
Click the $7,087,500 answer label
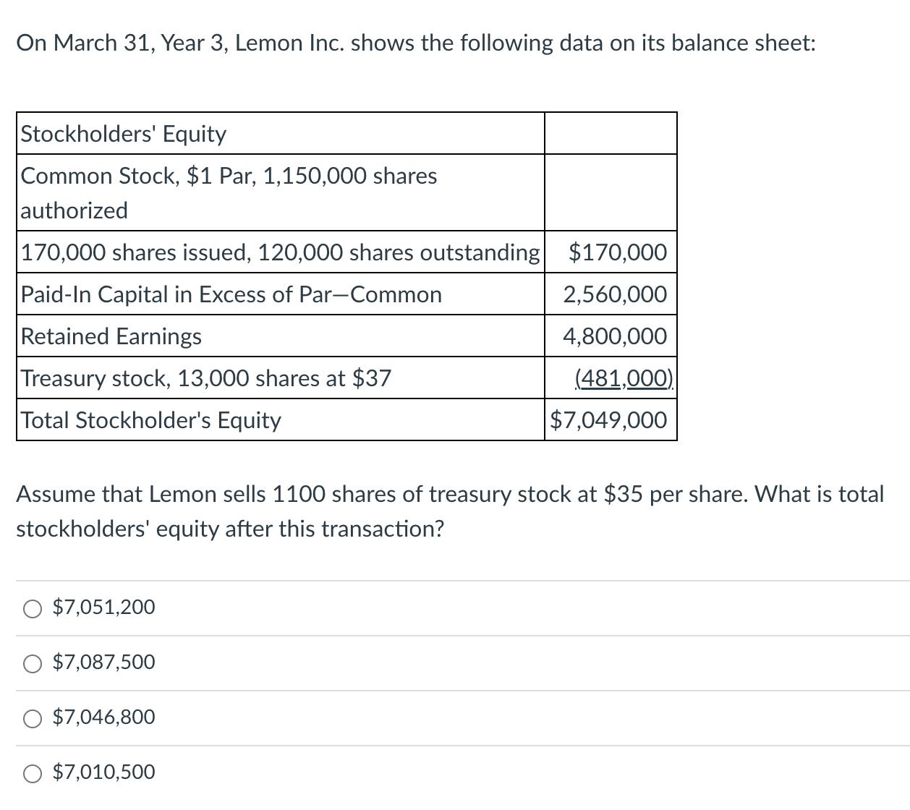[103, 662]
